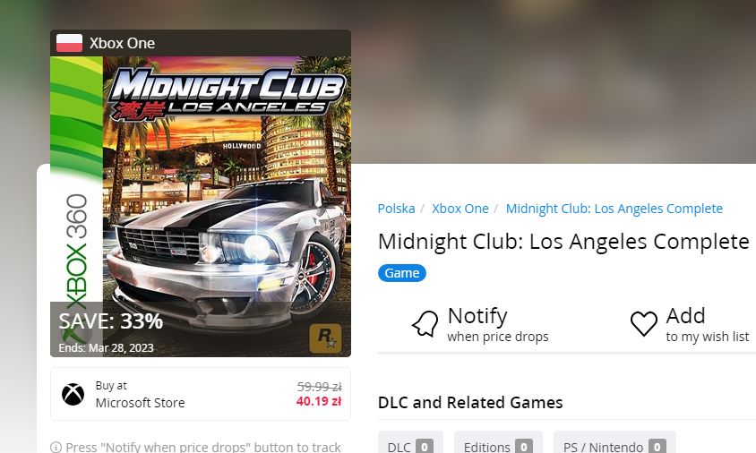Click the Notify bell icon
Screen dimensions: 756x453
(x=425, y=323)
